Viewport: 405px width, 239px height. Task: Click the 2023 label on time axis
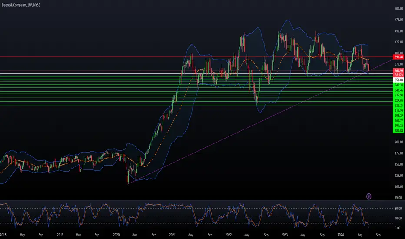[284, 235]
